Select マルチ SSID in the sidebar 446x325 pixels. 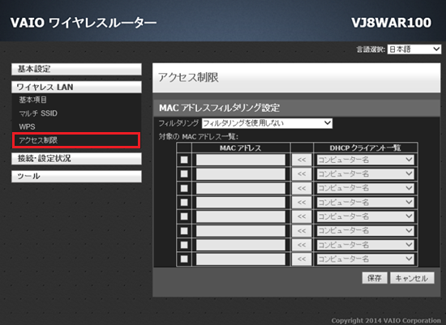pos(38,113)
